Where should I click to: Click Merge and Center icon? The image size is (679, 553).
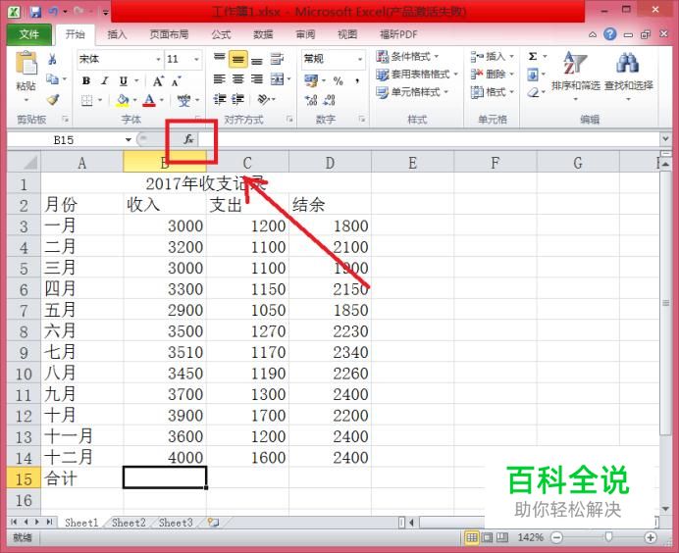(x=277, y=78)
